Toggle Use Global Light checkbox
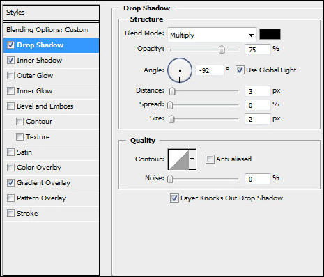The height and width of the screenshot is (277, 324). click(240, 70)
